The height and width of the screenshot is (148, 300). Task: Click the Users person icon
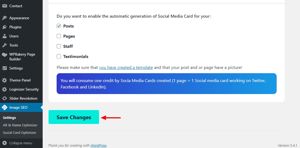(5, 36)
